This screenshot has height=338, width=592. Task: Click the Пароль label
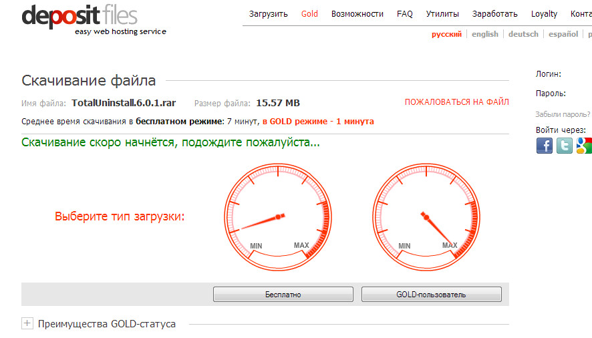[551, 94]
